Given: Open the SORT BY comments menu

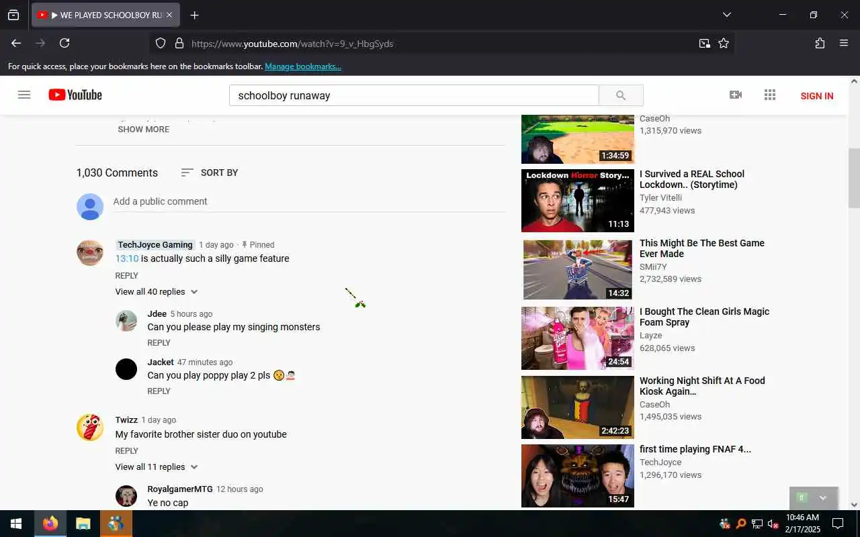Looking at the screenshot, I should point(210,173).
